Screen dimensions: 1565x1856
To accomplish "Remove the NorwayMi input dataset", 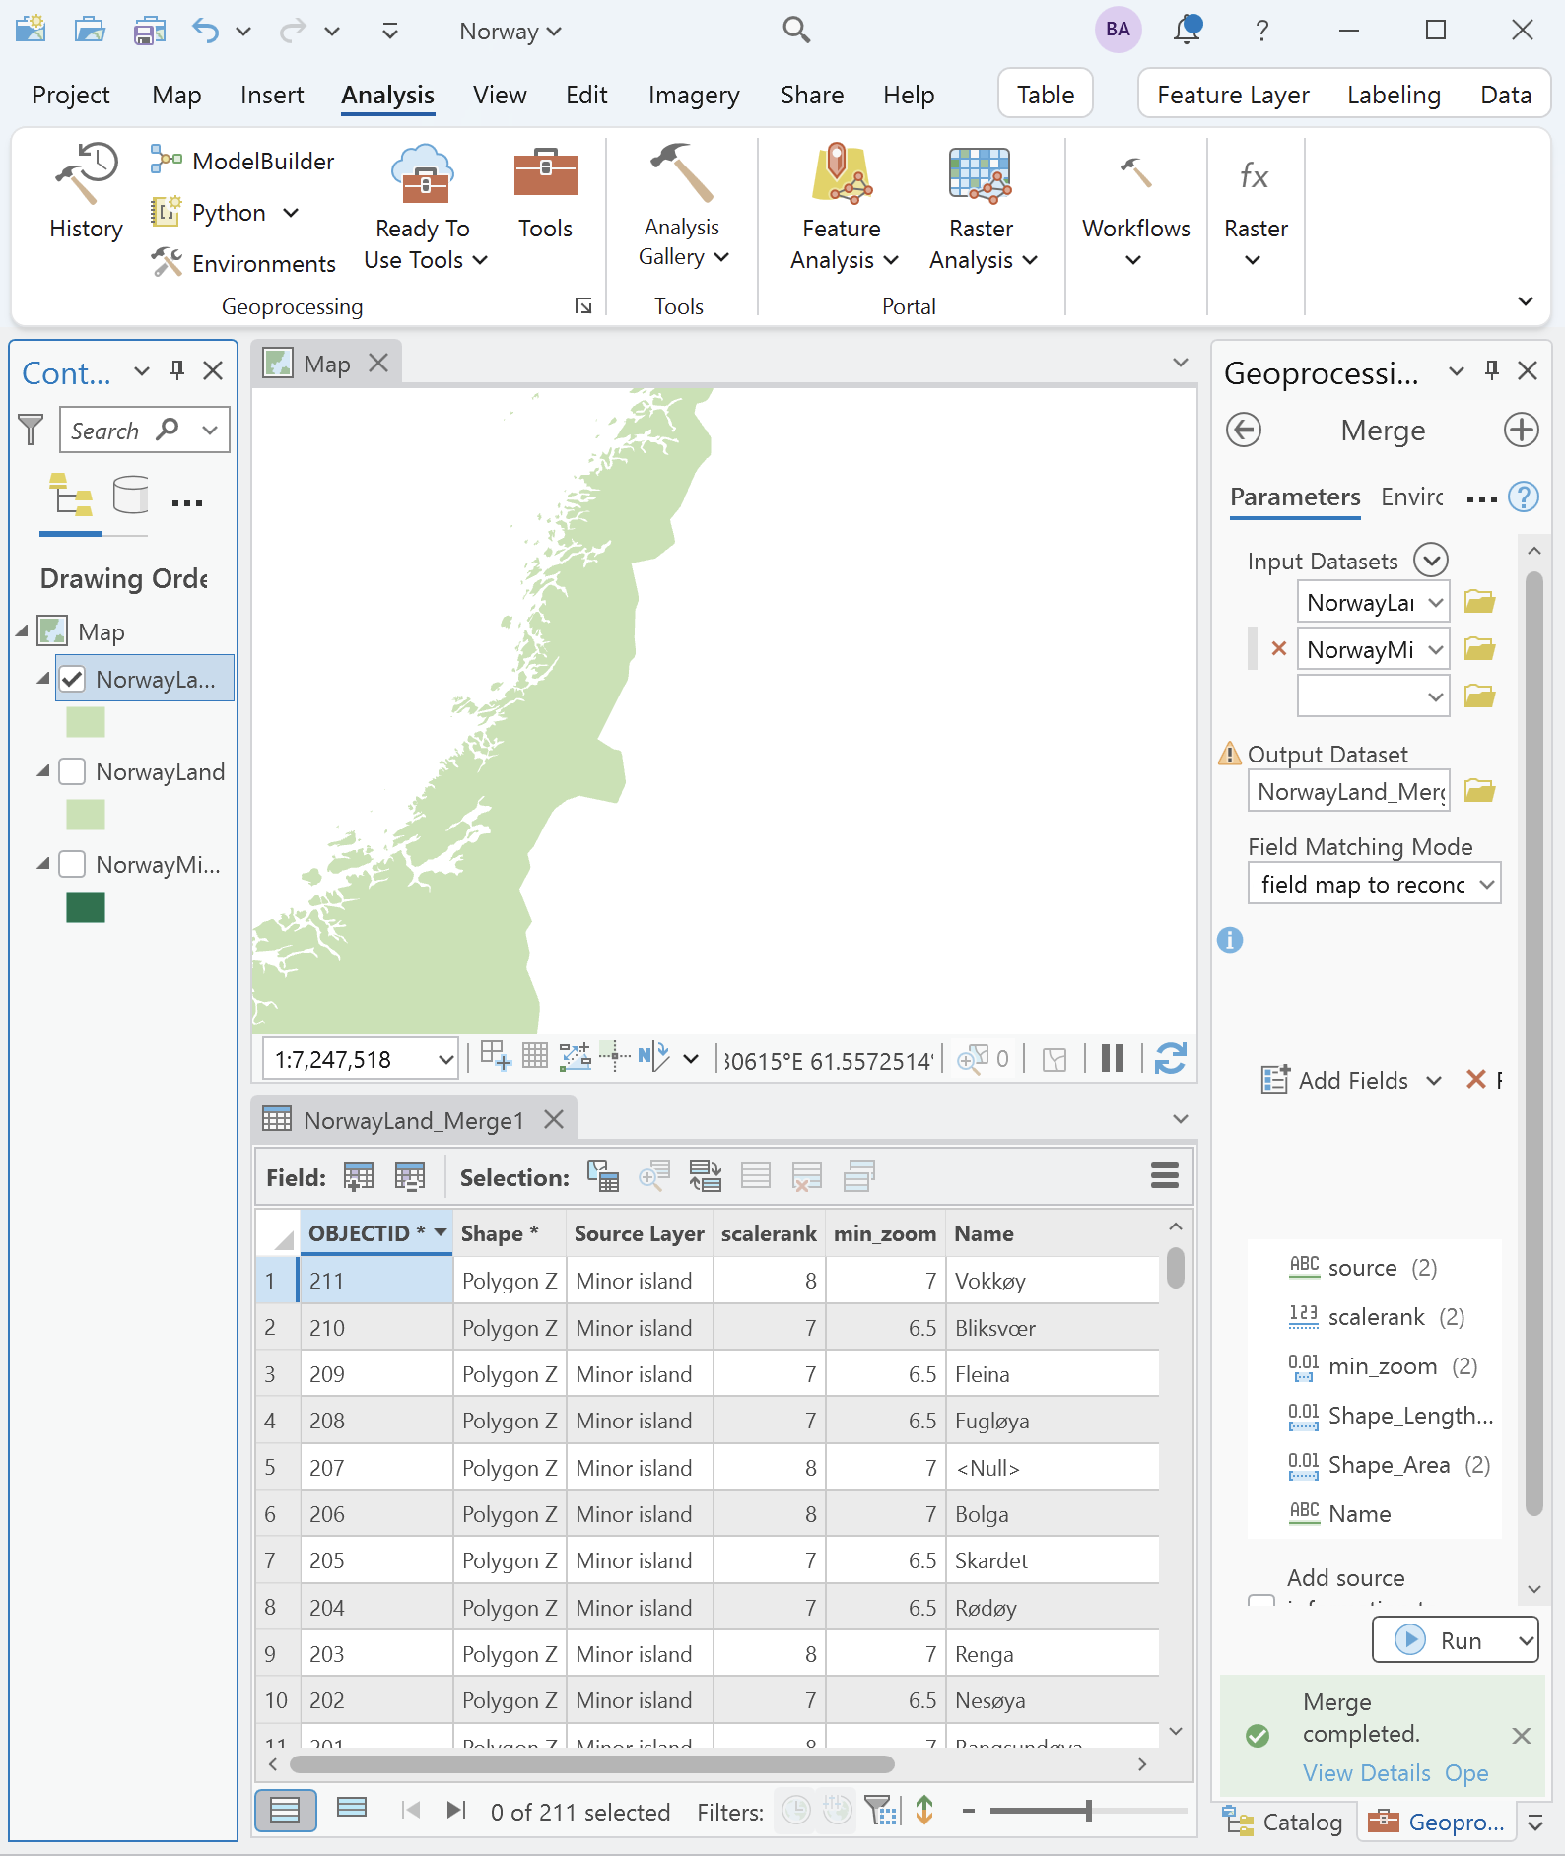I will coord(1278,648).
